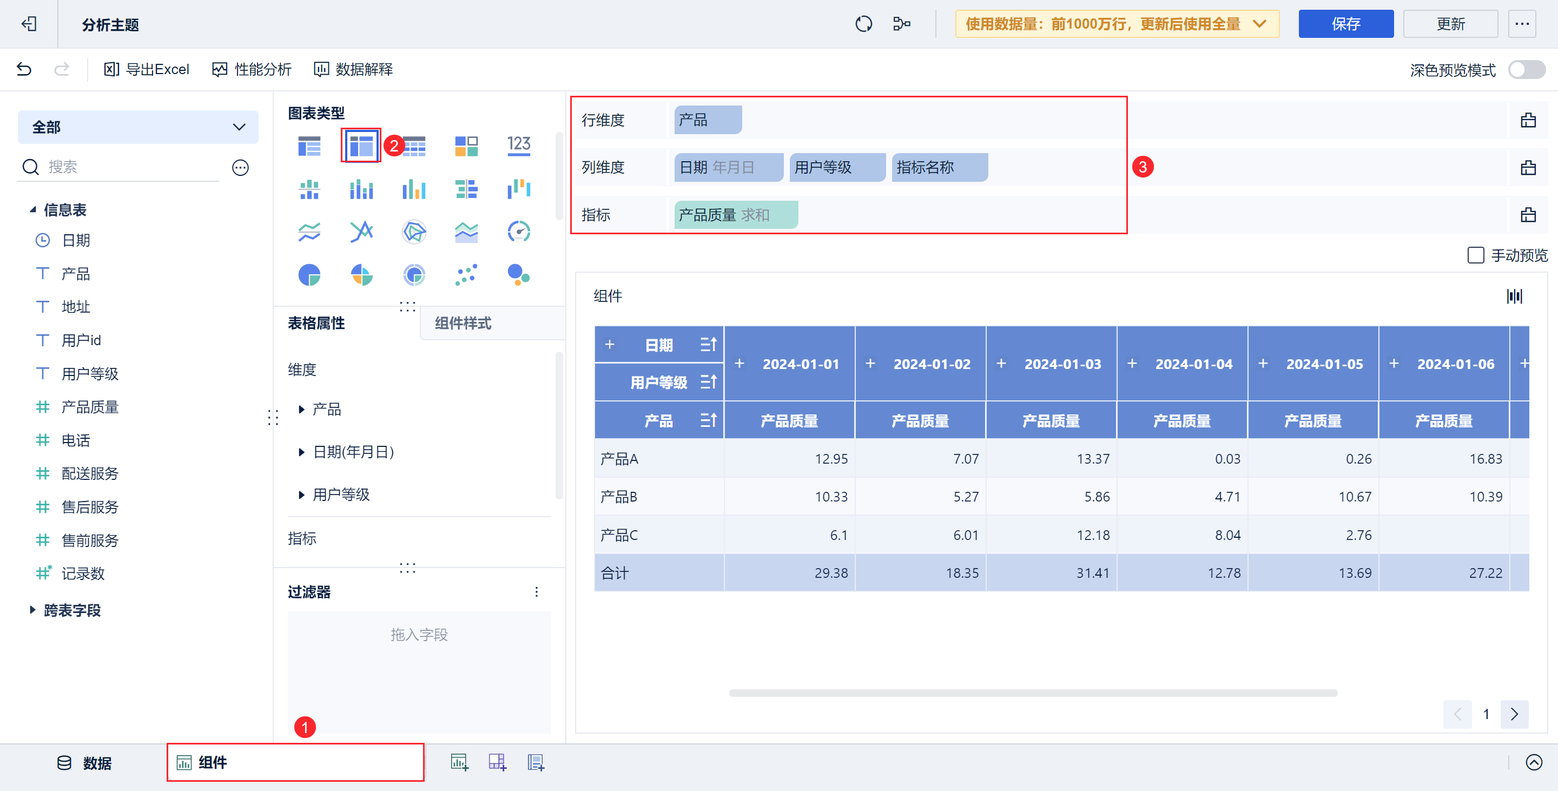The width and height of the screenshot is (1558, 791).
Task: Click the add new component icon at bottom
Action: [460, 762]
